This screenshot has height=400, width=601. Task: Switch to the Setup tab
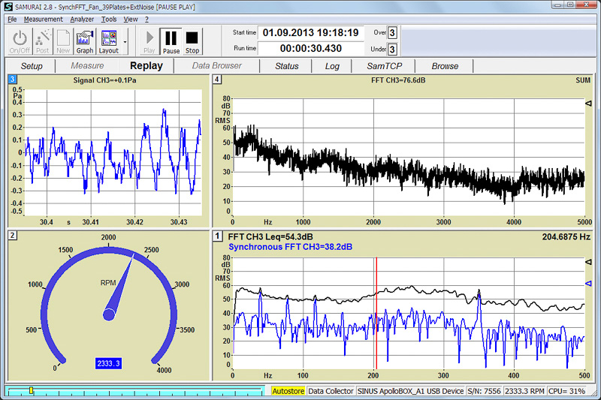32,66
